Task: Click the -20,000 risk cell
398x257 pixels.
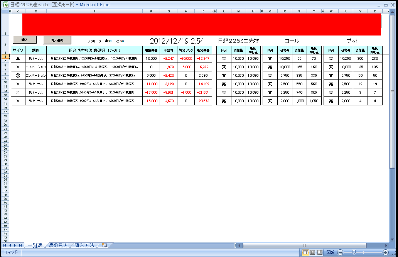Action: [186, 58]
